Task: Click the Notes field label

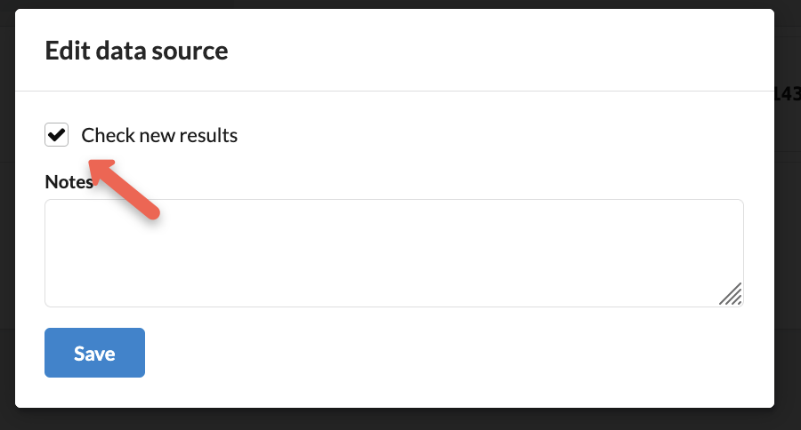Action: coord(69,181)
